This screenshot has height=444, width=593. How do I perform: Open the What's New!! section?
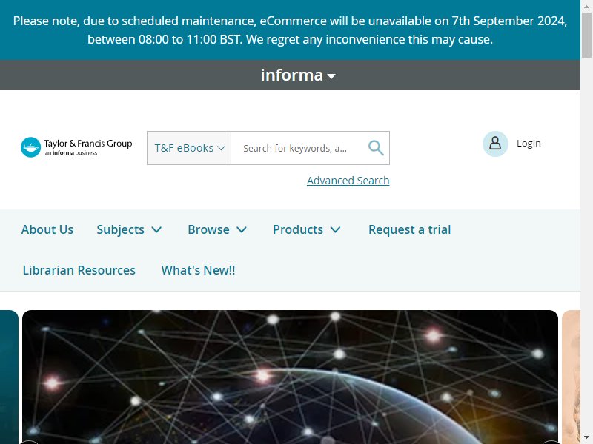click(x=198, y=270)
